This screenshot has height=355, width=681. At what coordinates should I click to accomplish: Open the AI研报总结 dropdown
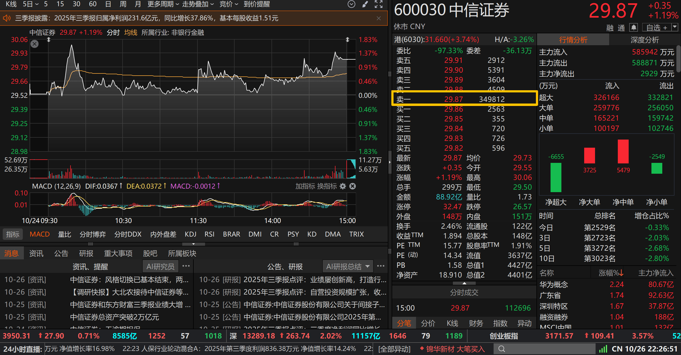(348, 266)
